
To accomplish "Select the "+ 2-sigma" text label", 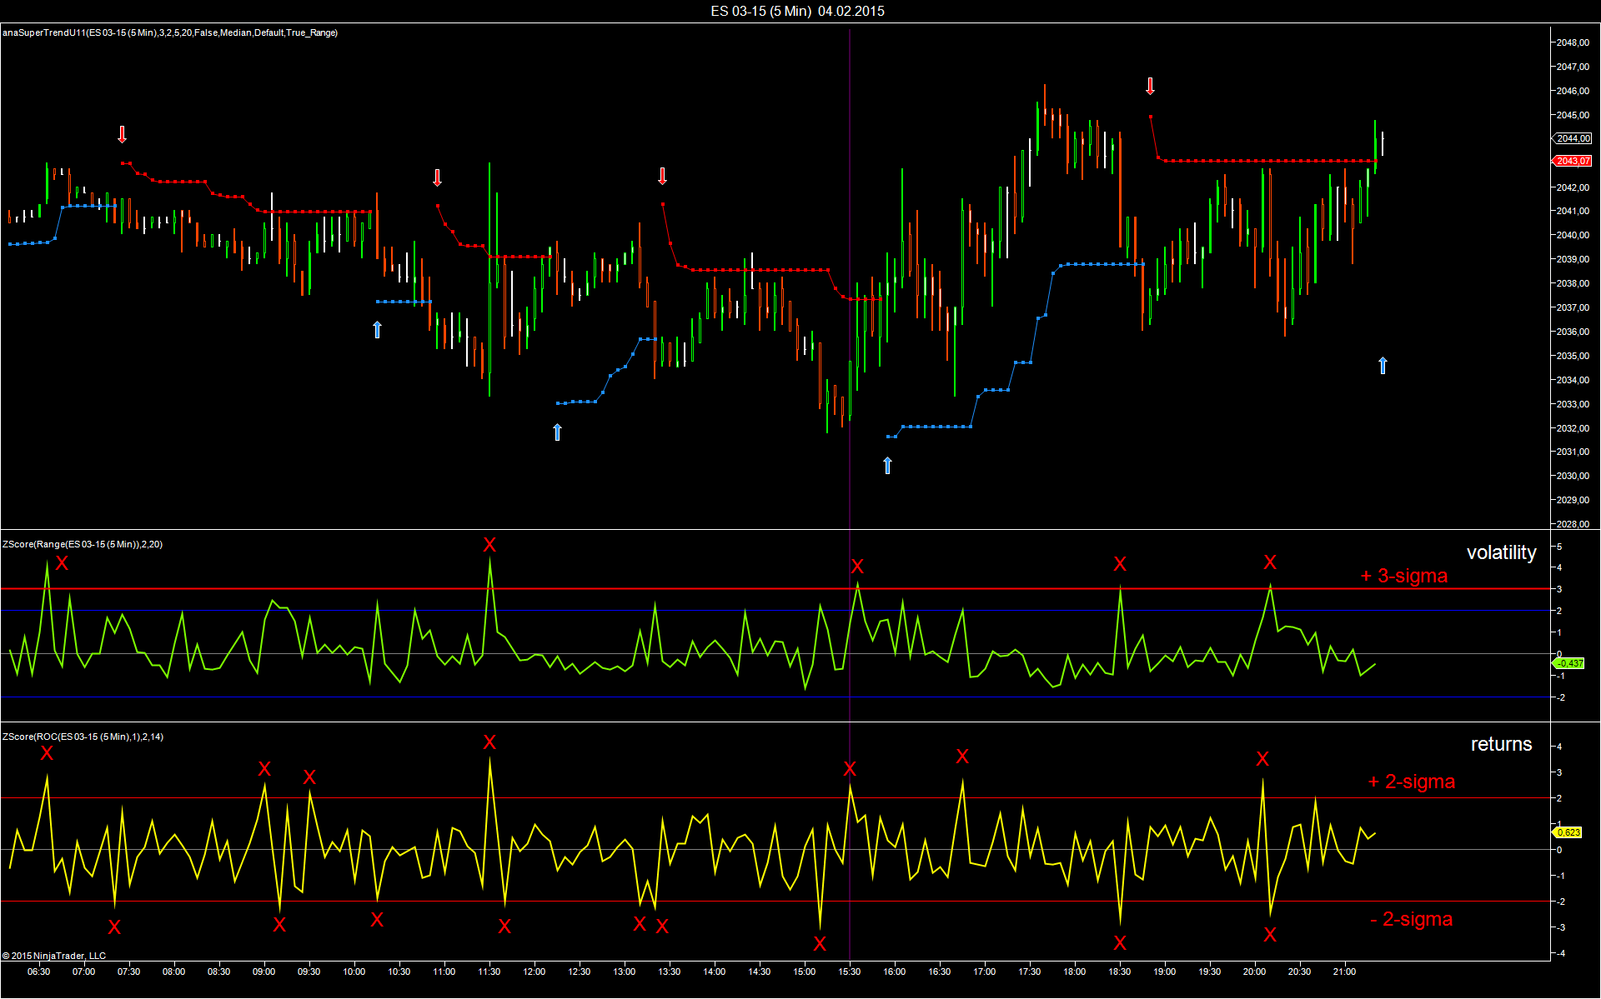I will 1412,782.
